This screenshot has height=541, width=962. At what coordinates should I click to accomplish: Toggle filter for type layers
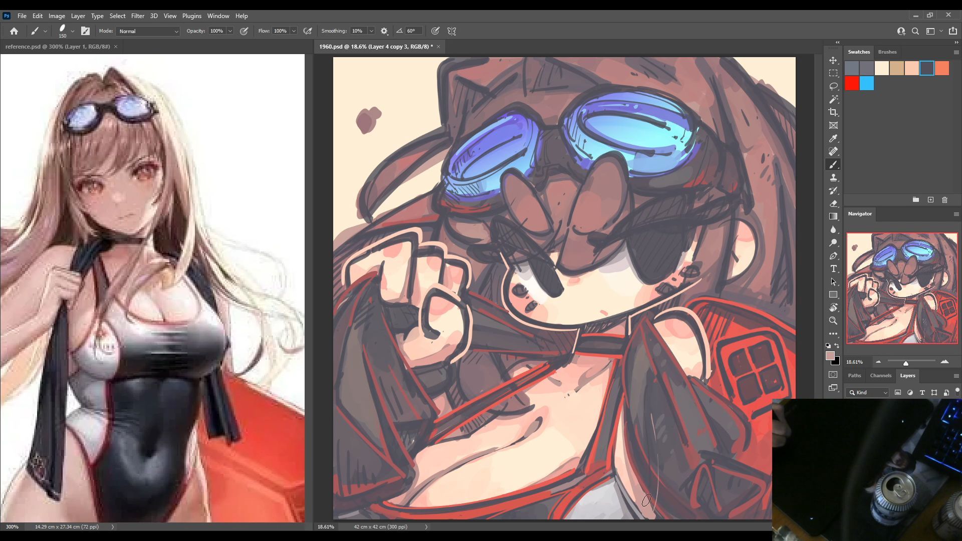point(922,393)
